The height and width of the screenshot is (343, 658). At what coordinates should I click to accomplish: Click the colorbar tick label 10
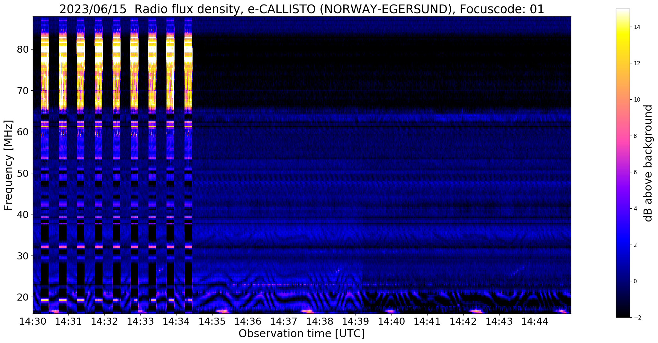pos(636,100)
